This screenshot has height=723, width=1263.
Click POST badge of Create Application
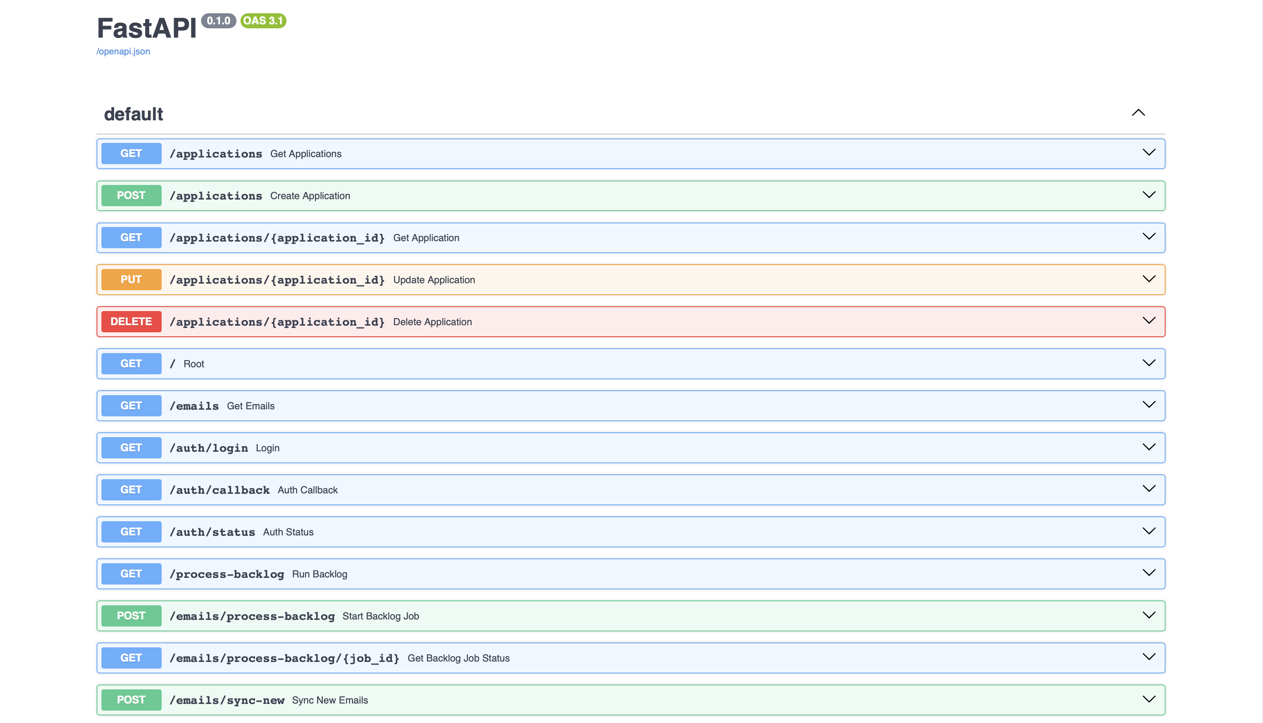pyautogui.click(x=131, y=196)
